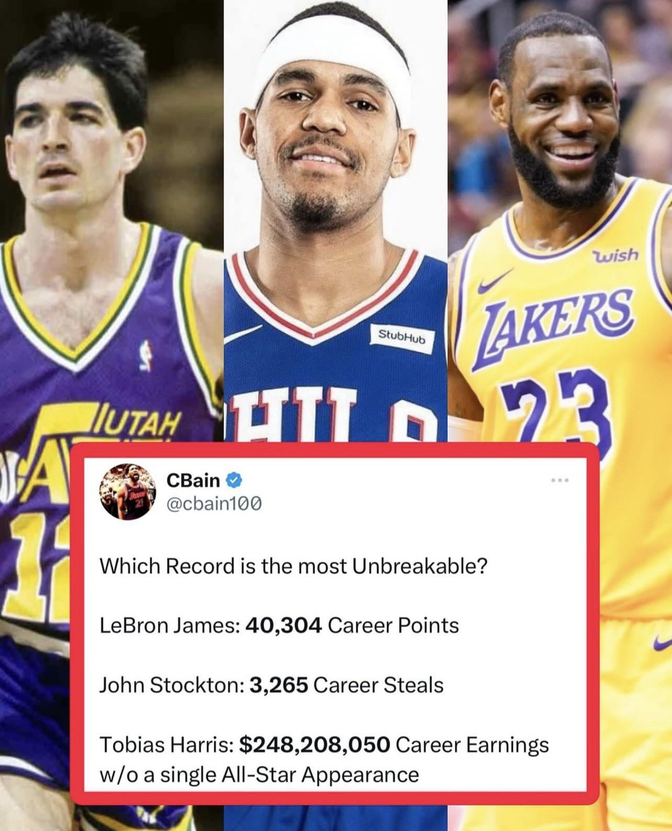The image size is (672, 831).
Task: Click the $248,208,050 career earnings figure
Action: coord(314,745)
